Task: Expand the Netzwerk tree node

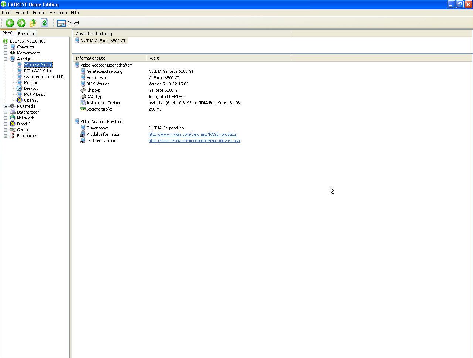Action: point(6,118)
